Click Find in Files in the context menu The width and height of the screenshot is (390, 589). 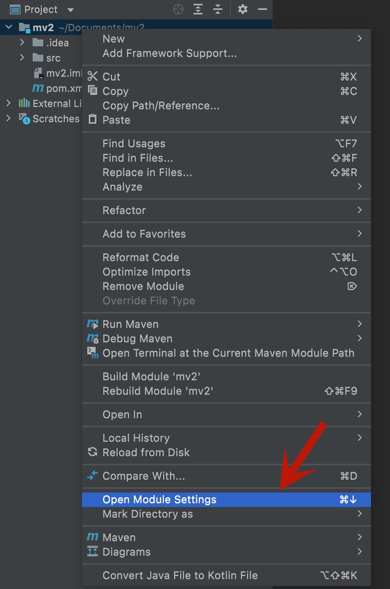pyautogui.click(x=137, y=158)
